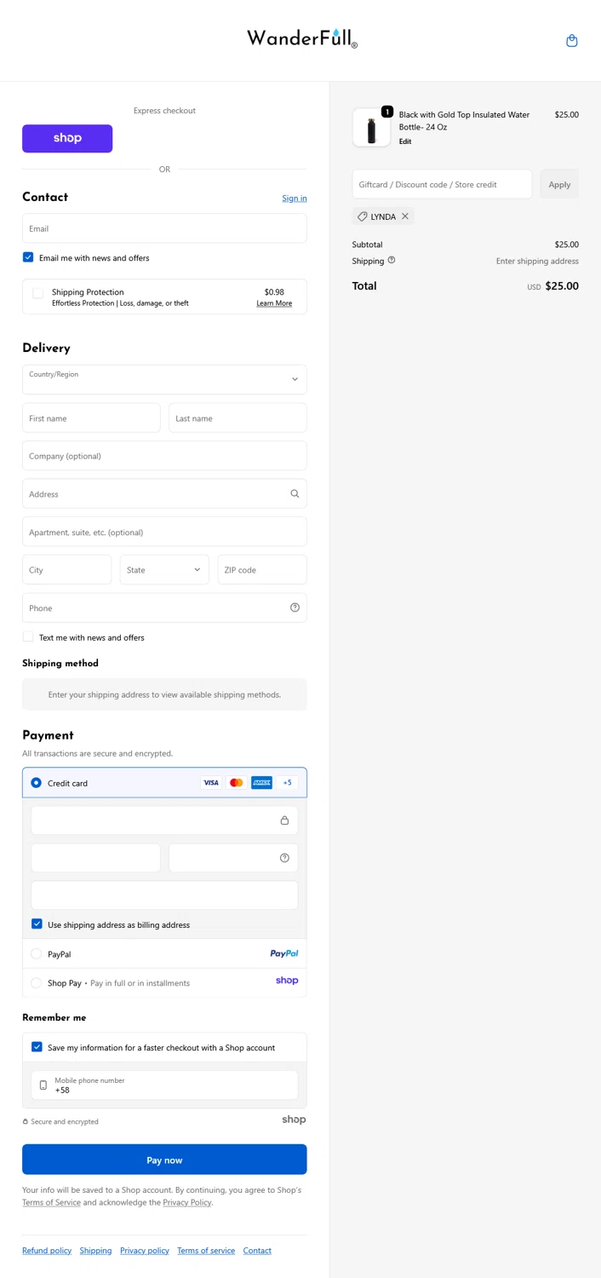The height and width of the screenshot is (1278, 601).
Task: Focus the Mobile phone number field
Action: 164,1085
